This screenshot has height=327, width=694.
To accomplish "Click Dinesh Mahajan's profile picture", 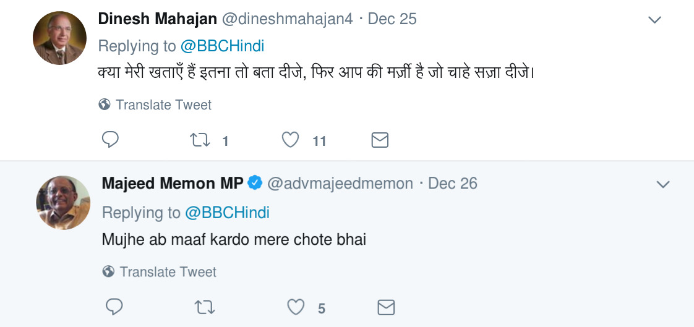I will (59, 38).
